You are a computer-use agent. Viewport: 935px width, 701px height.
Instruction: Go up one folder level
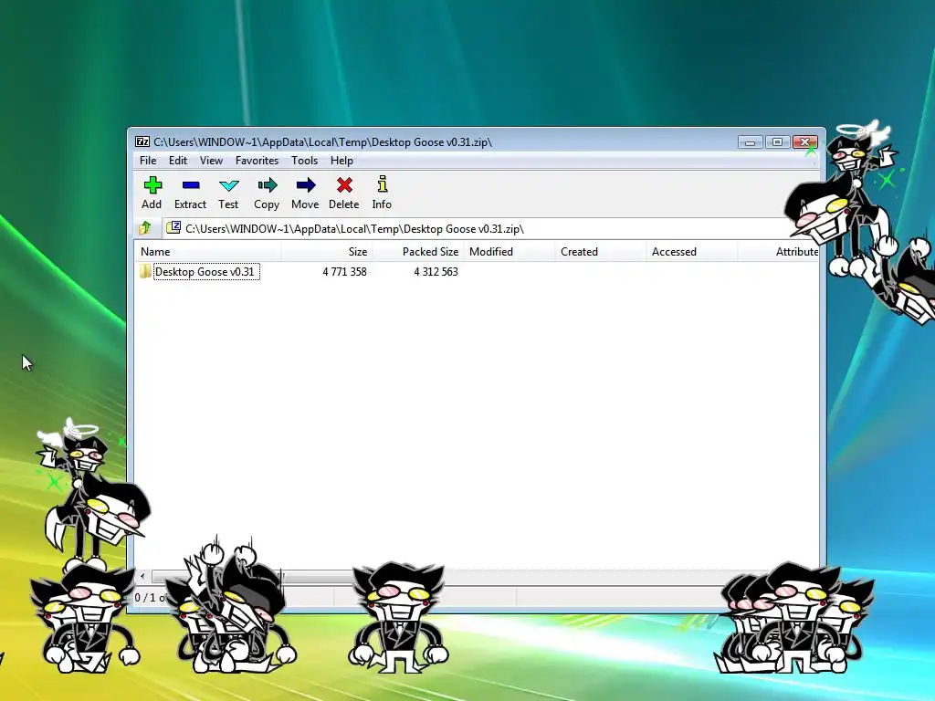(145, 228)
